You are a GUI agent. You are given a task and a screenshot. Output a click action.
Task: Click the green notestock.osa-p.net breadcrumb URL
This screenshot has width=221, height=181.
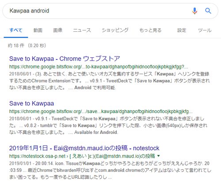point(82,156)
